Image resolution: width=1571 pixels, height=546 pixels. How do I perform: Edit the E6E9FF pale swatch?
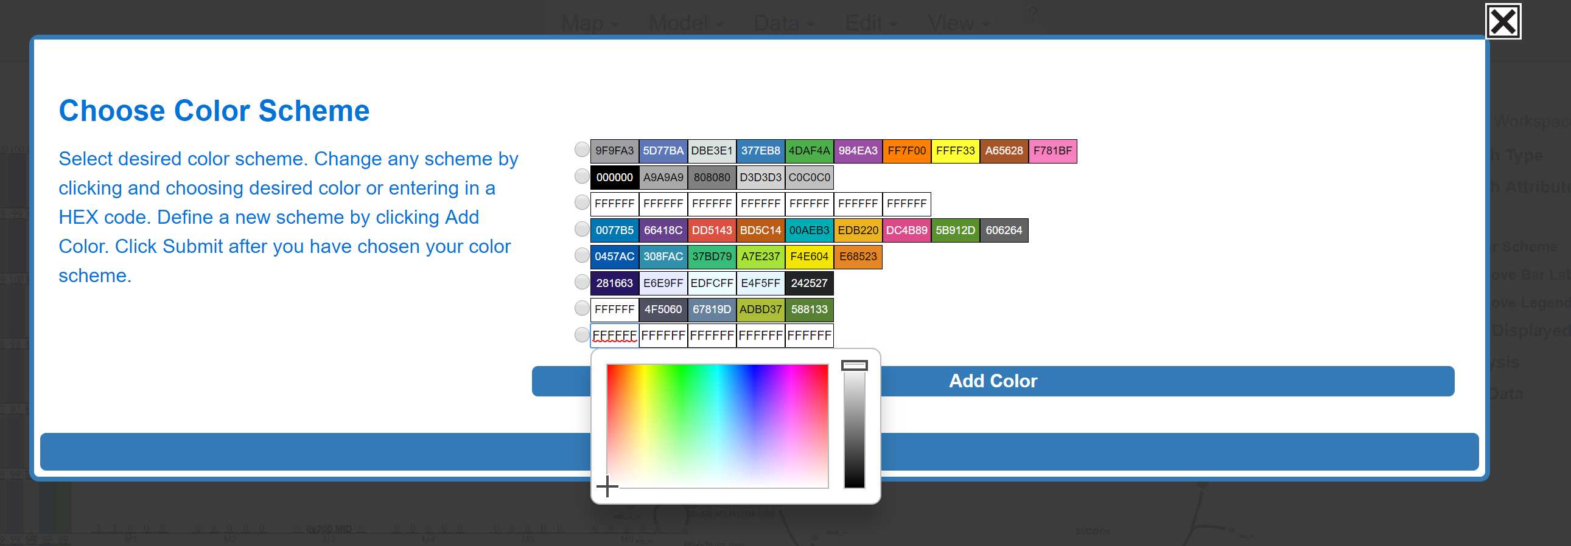tap(663, 283)
